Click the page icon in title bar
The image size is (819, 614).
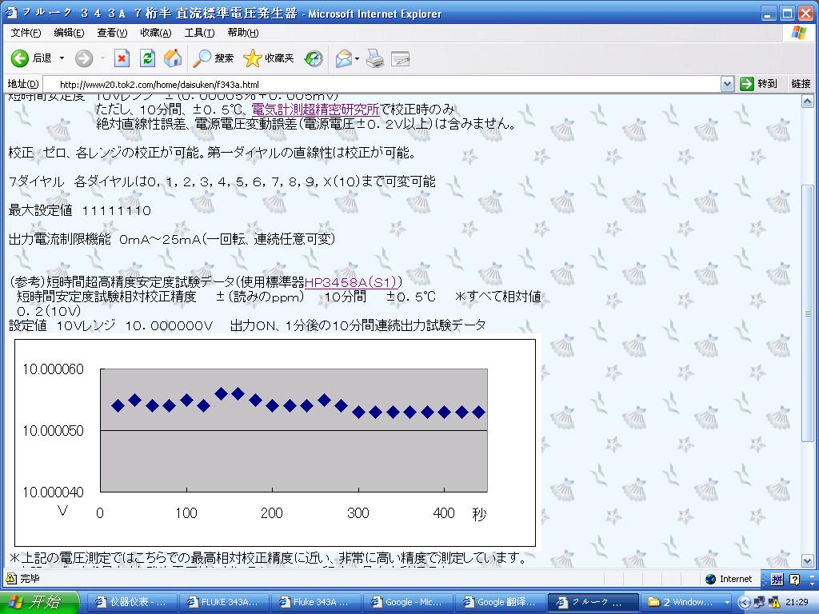[x=10, y=13]
